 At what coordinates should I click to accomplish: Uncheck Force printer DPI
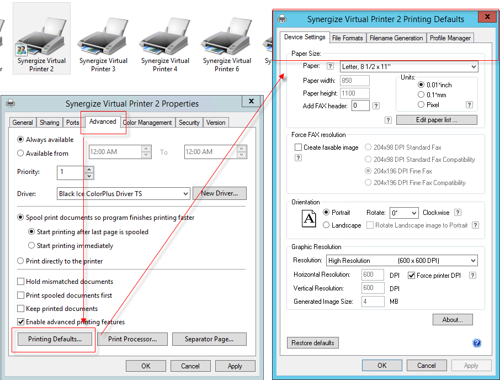pyautogui.click(x=411, y=276)
